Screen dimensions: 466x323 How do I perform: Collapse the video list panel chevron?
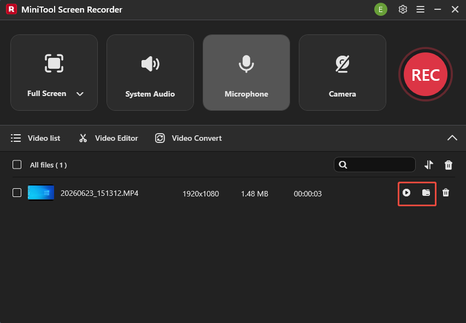(x=452, y=137)
